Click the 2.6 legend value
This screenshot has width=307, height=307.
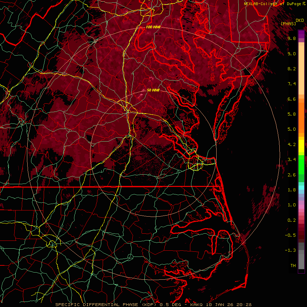click(x=292, y=175)
